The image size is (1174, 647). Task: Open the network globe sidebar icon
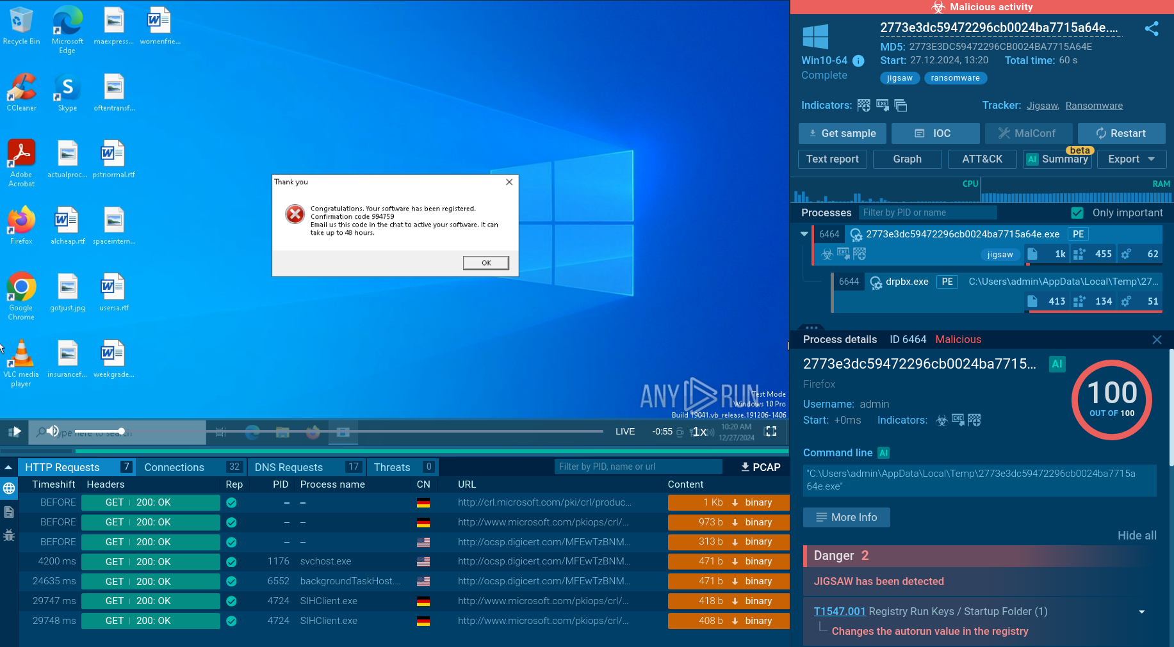9,489
